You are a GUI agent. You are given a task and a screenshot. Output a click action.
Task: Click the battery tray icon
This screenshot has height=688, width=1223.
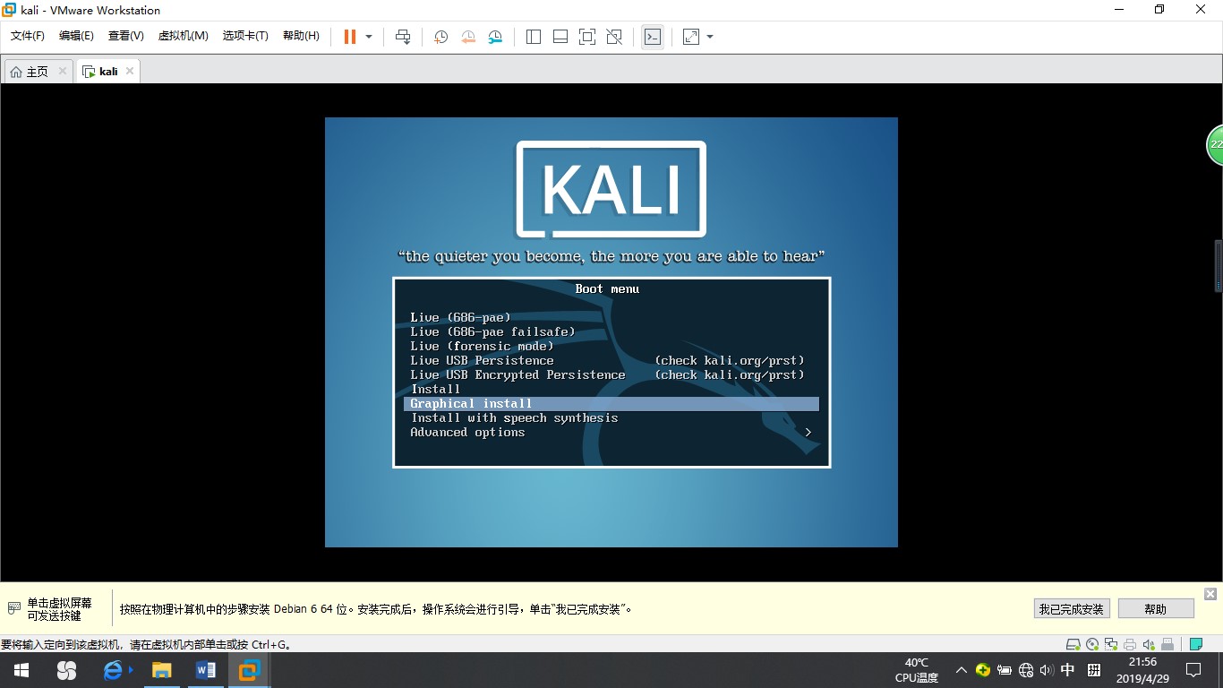click(x=1005, y=670)
